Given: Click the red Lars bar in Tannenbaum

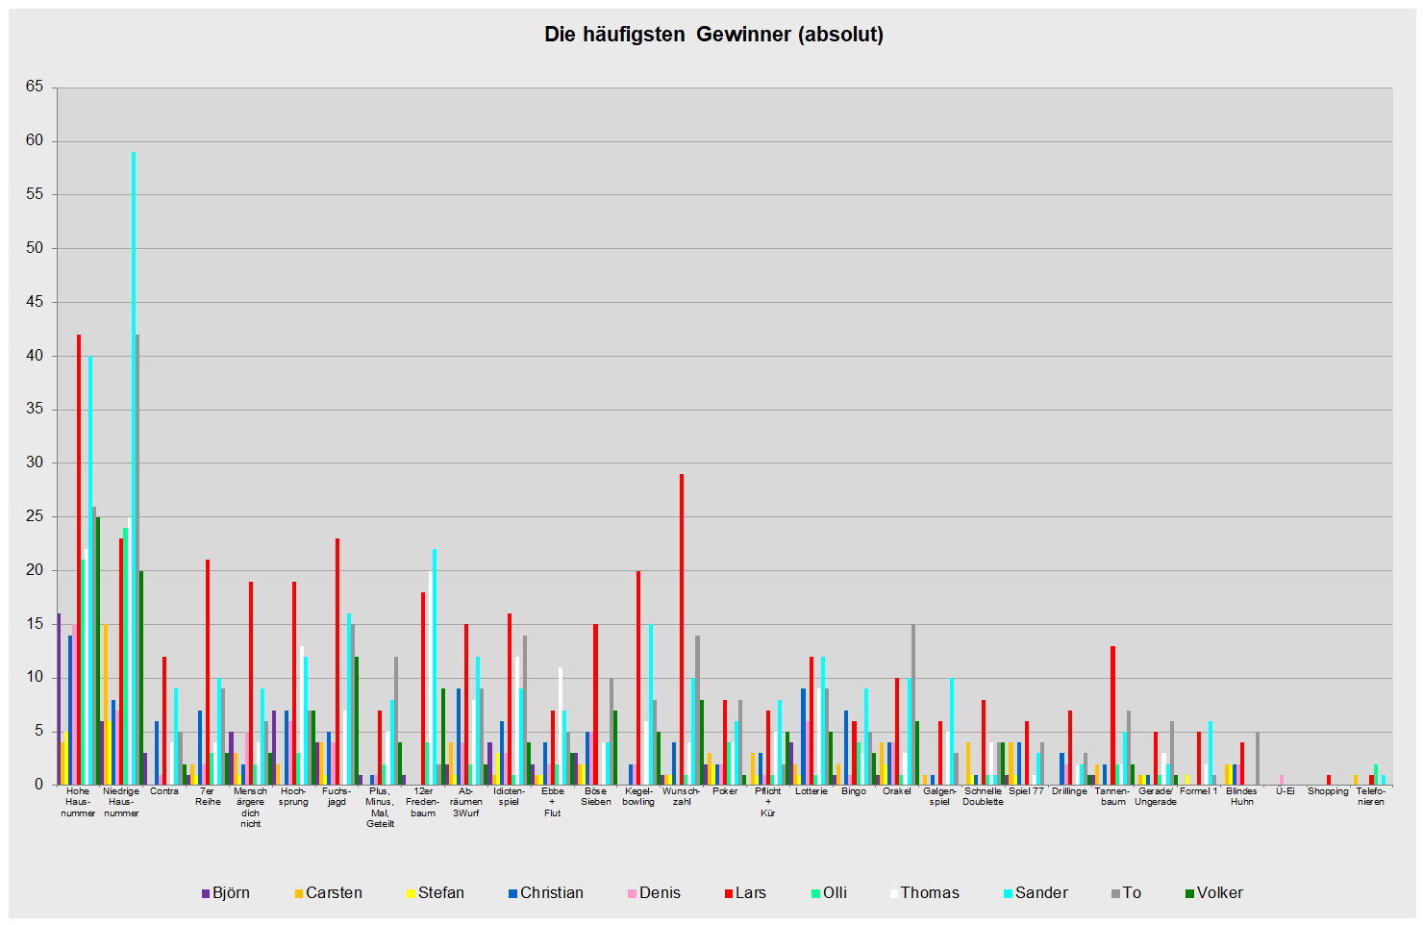Looking at the screenshot, I should point(1112,714).
